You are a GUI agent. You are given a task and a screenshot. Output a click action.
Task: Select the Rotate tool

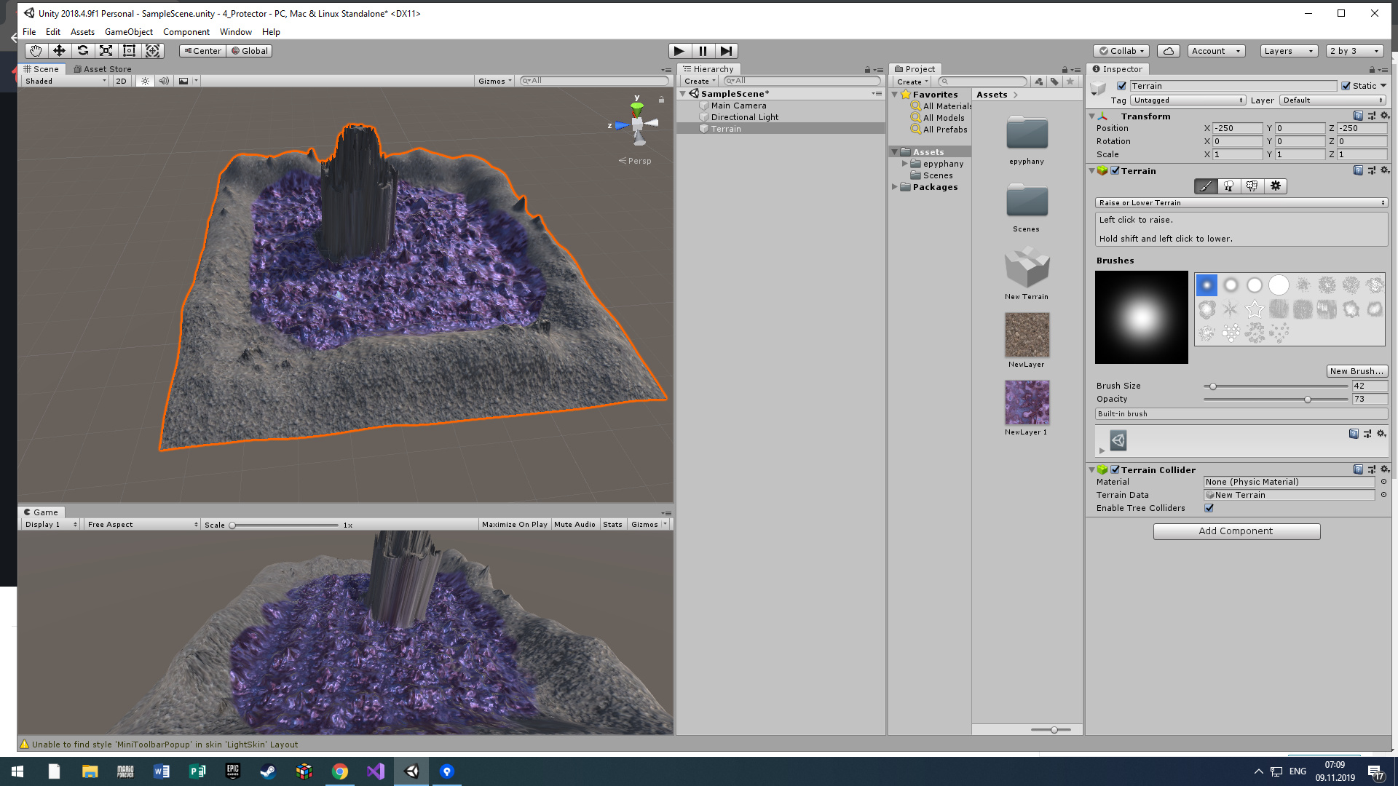click(82, 50)
